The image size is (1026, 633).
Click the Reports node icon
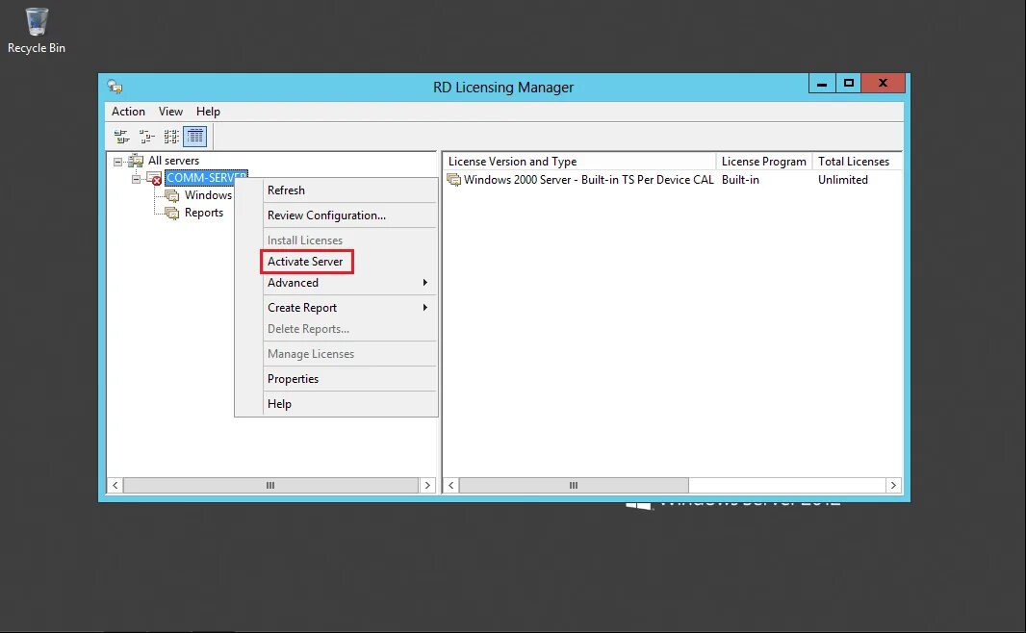[x=172, y=213]
